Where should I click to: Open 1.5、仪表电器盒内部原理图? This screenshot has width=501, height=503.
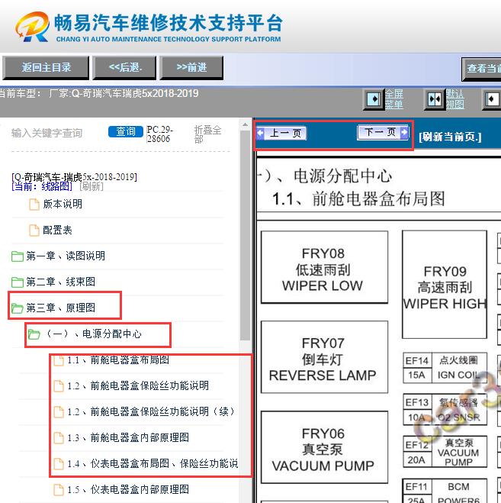click(x=128, y=489)
